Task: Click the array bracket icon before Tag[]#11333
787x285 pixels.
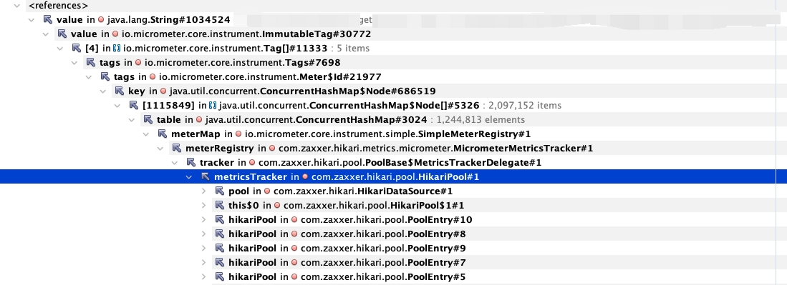Action: point(116,49)
